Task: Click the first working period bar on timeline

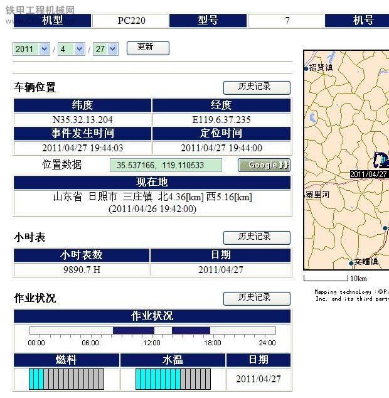Action: tap(134, 330)
